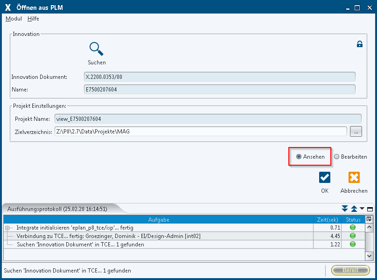Screen dimensions: 377x280
Task: Expand all log entries with double-down arrows
Action: [345, 209]
